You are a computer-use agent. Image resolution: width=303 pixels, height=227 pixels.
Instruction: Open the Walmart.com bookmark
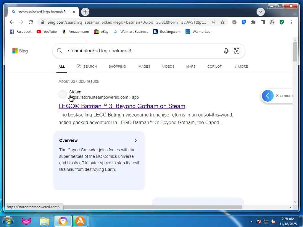pos(199,31)
